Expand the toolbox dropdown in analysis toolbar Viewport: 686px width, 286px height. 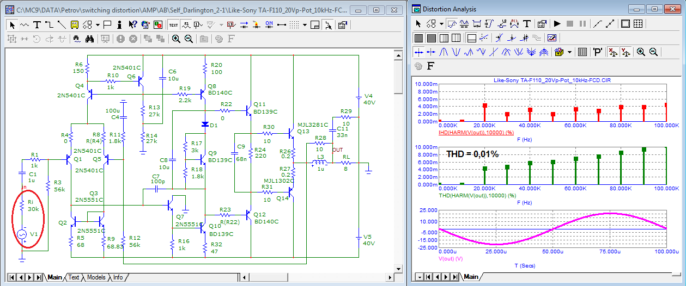tap(569, 52)
